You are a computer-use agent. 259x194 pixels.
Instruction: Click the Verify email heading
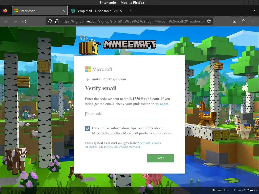tap(101, 88)
